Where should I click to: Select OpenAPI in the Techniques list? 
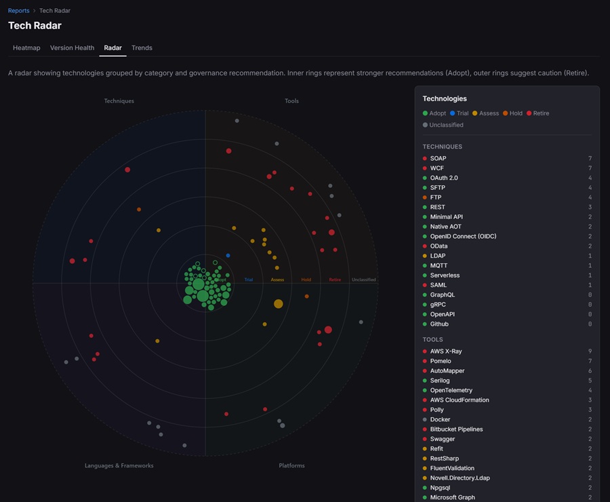[507, 314]
